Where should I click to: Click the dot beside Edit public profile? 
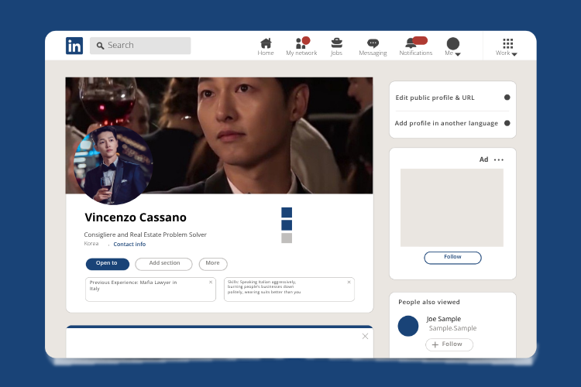(x=507, y=98)
